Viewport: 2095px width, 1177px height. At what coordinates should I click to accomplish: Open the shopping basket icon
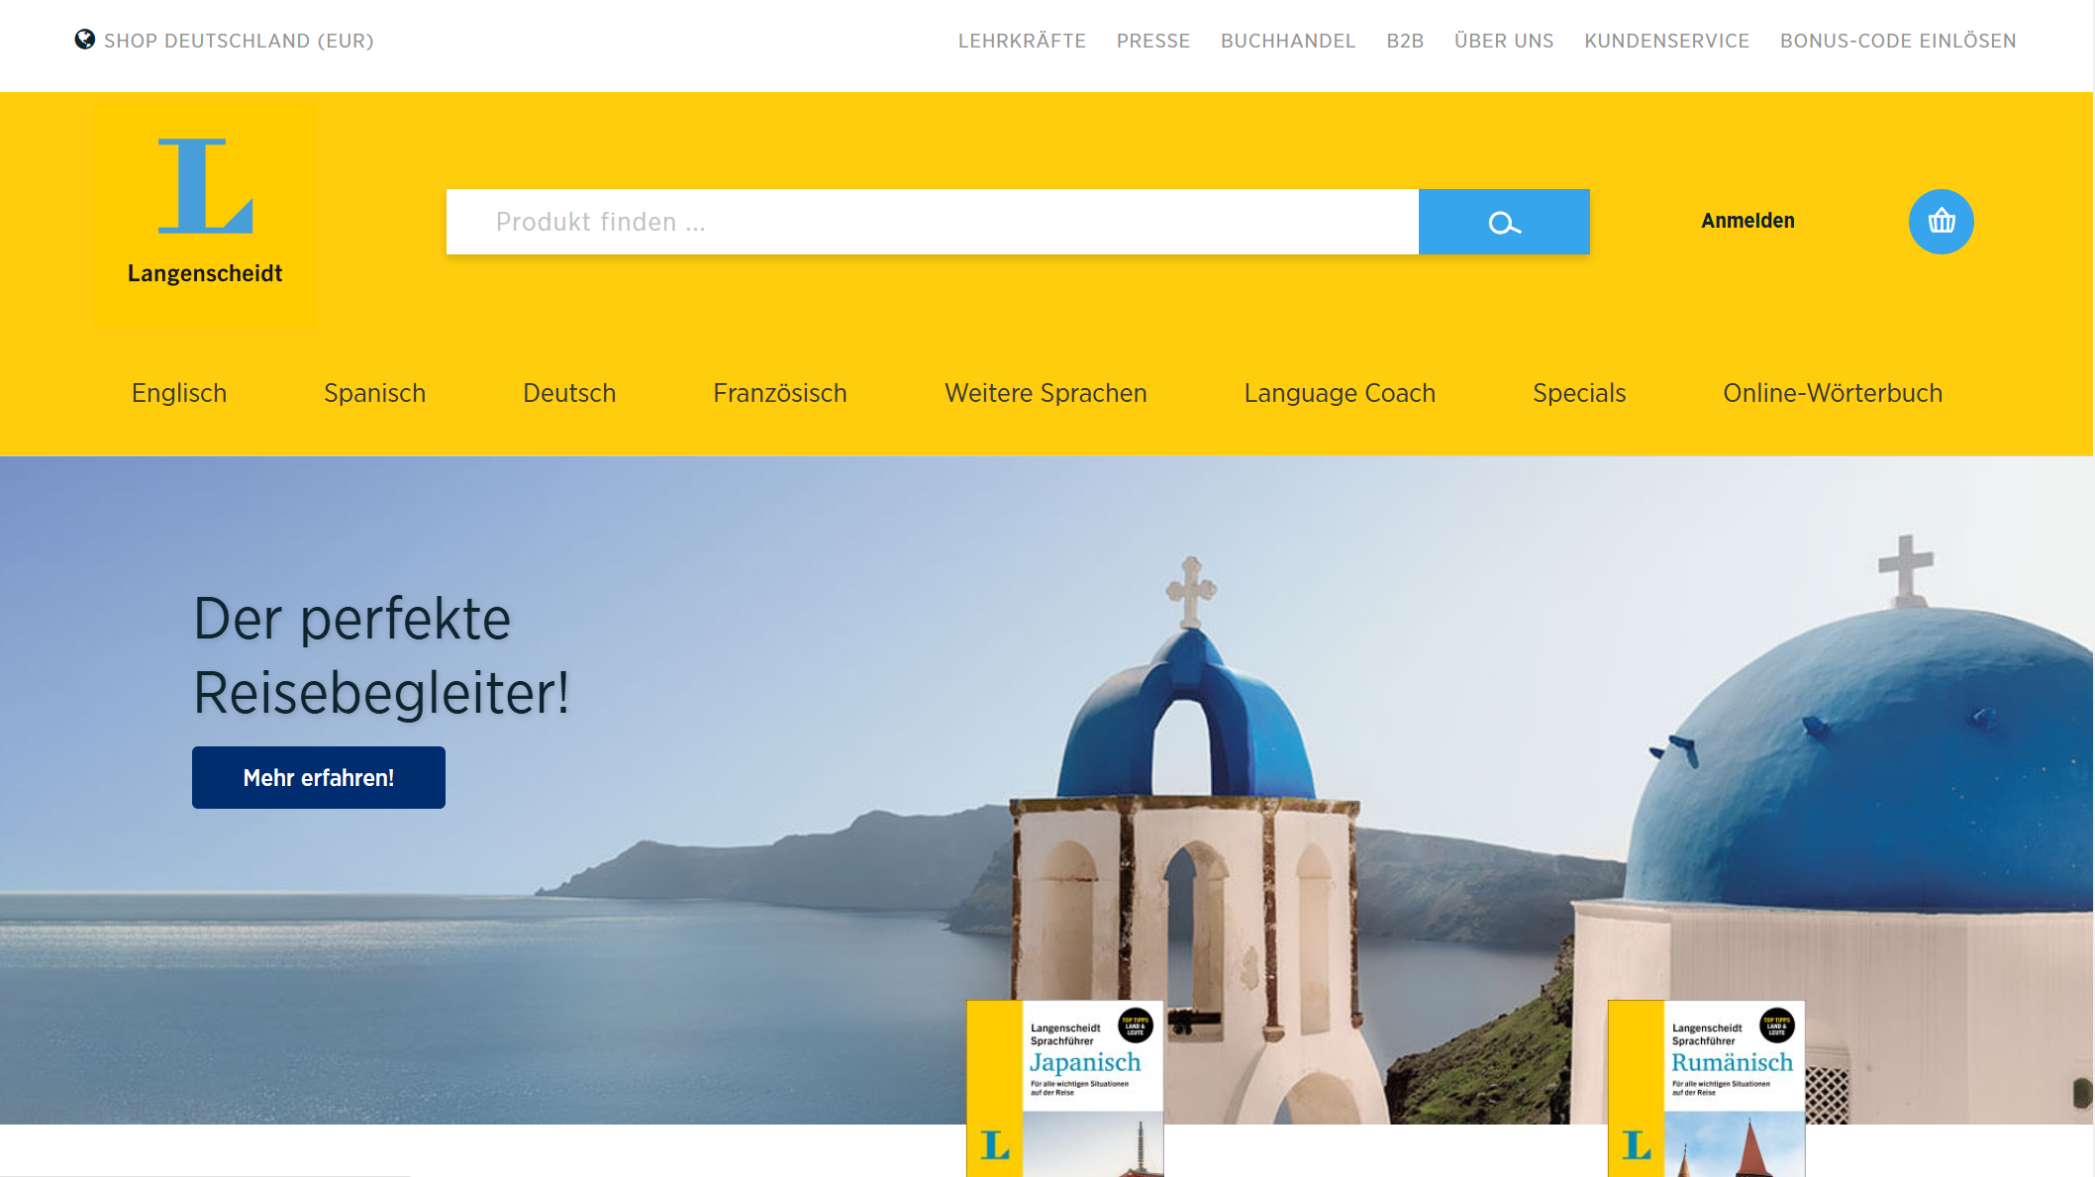pyautogui.click(x=1941, y=222)
